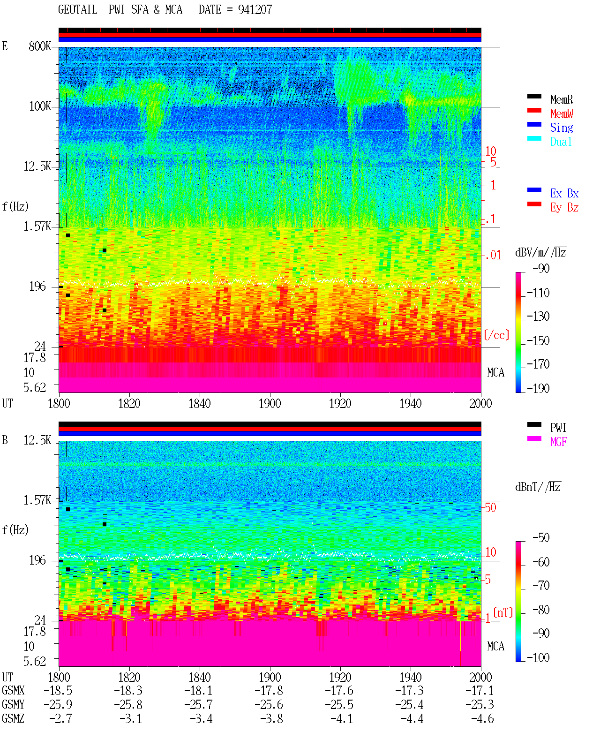Click the 100K frequency tick label
The image size is (600, 747).
[40, 106]
